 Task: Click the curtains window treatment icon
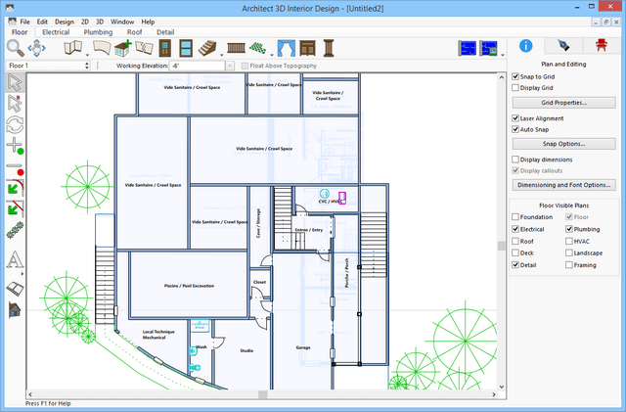tap(286, 48)
